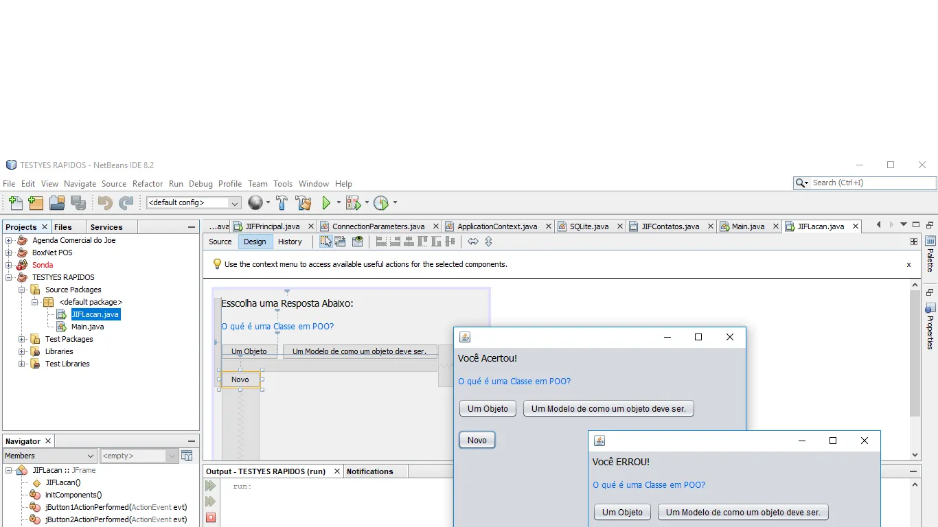This screenshot has height=527, width=938.
Task: Expand the Agenda Comercial do Joe project
Action: 9,240
